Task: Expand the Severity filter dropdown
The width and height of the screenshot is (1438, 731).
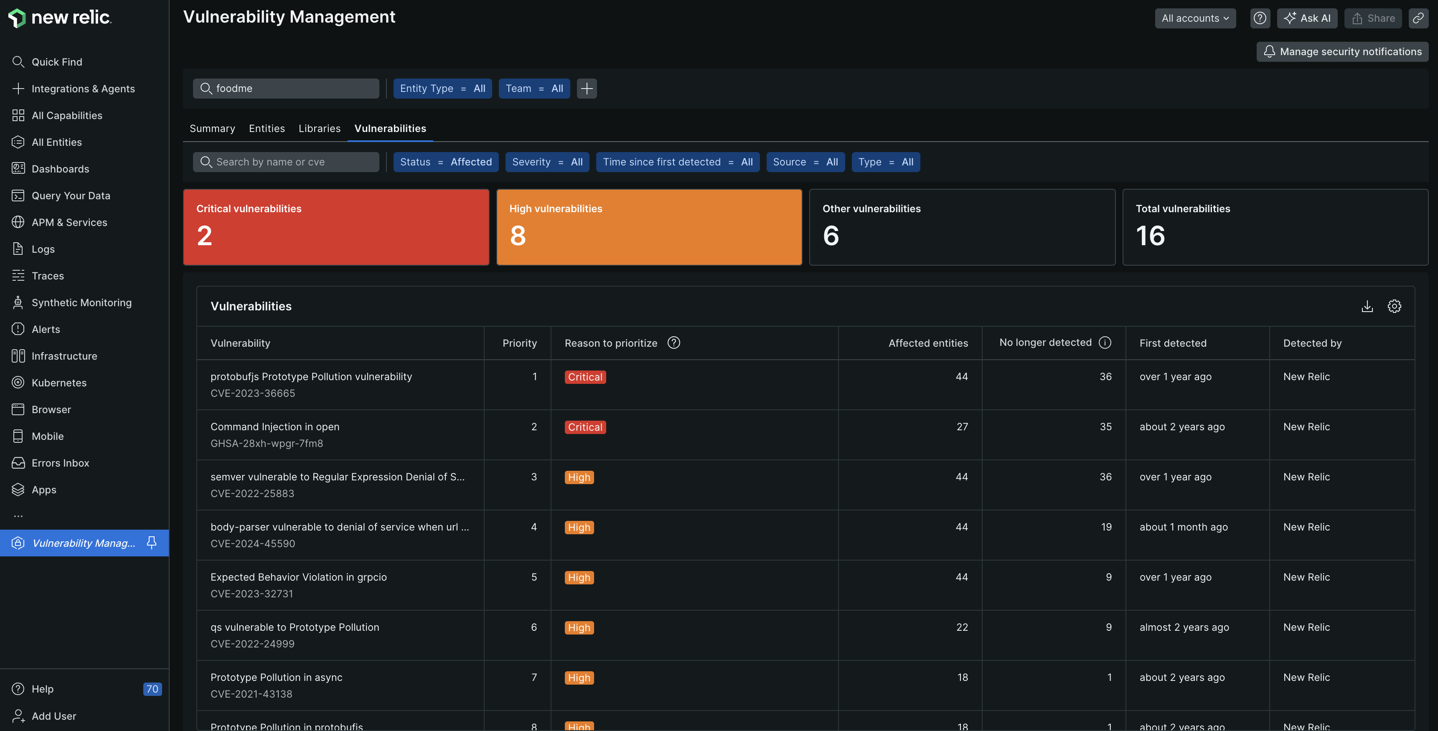Action: click(547, 161)
